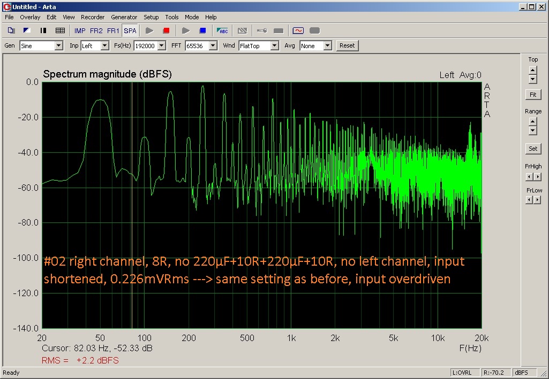Click the orange #02 right channel annotation
The image size is (549, 379).
click(x=254, y=270)
